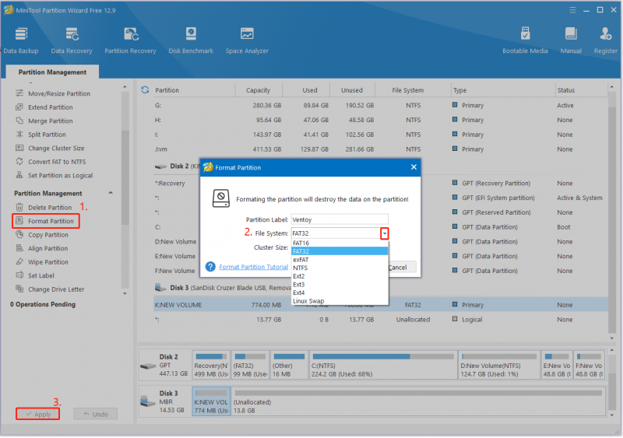
Task: Click the Disk 3 MBR 14.53 GB label
Action: (x=164, y=401)
